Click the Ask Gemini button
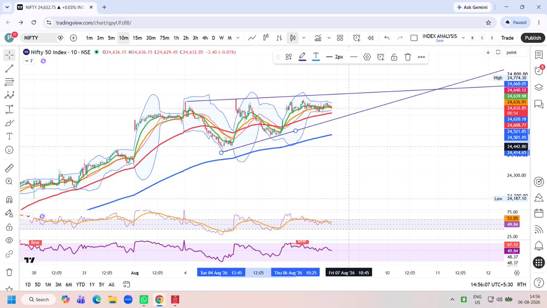 [x=473, y=7]
